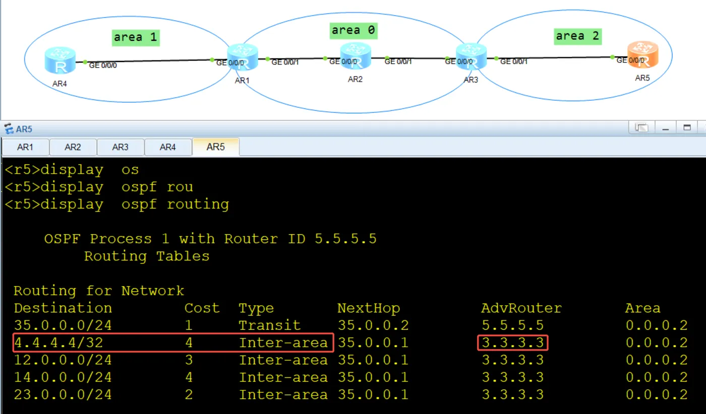Viewport: 706px width, 414px height.
Task: Click next hop 35.0.0.1 in the 14.0.0.0/24 row
Action: tap(373, 377)
